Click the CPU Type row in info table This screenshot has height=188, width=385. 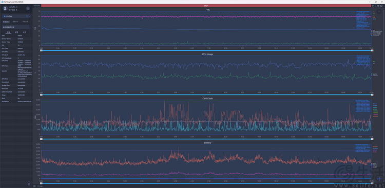coord(16,48)
